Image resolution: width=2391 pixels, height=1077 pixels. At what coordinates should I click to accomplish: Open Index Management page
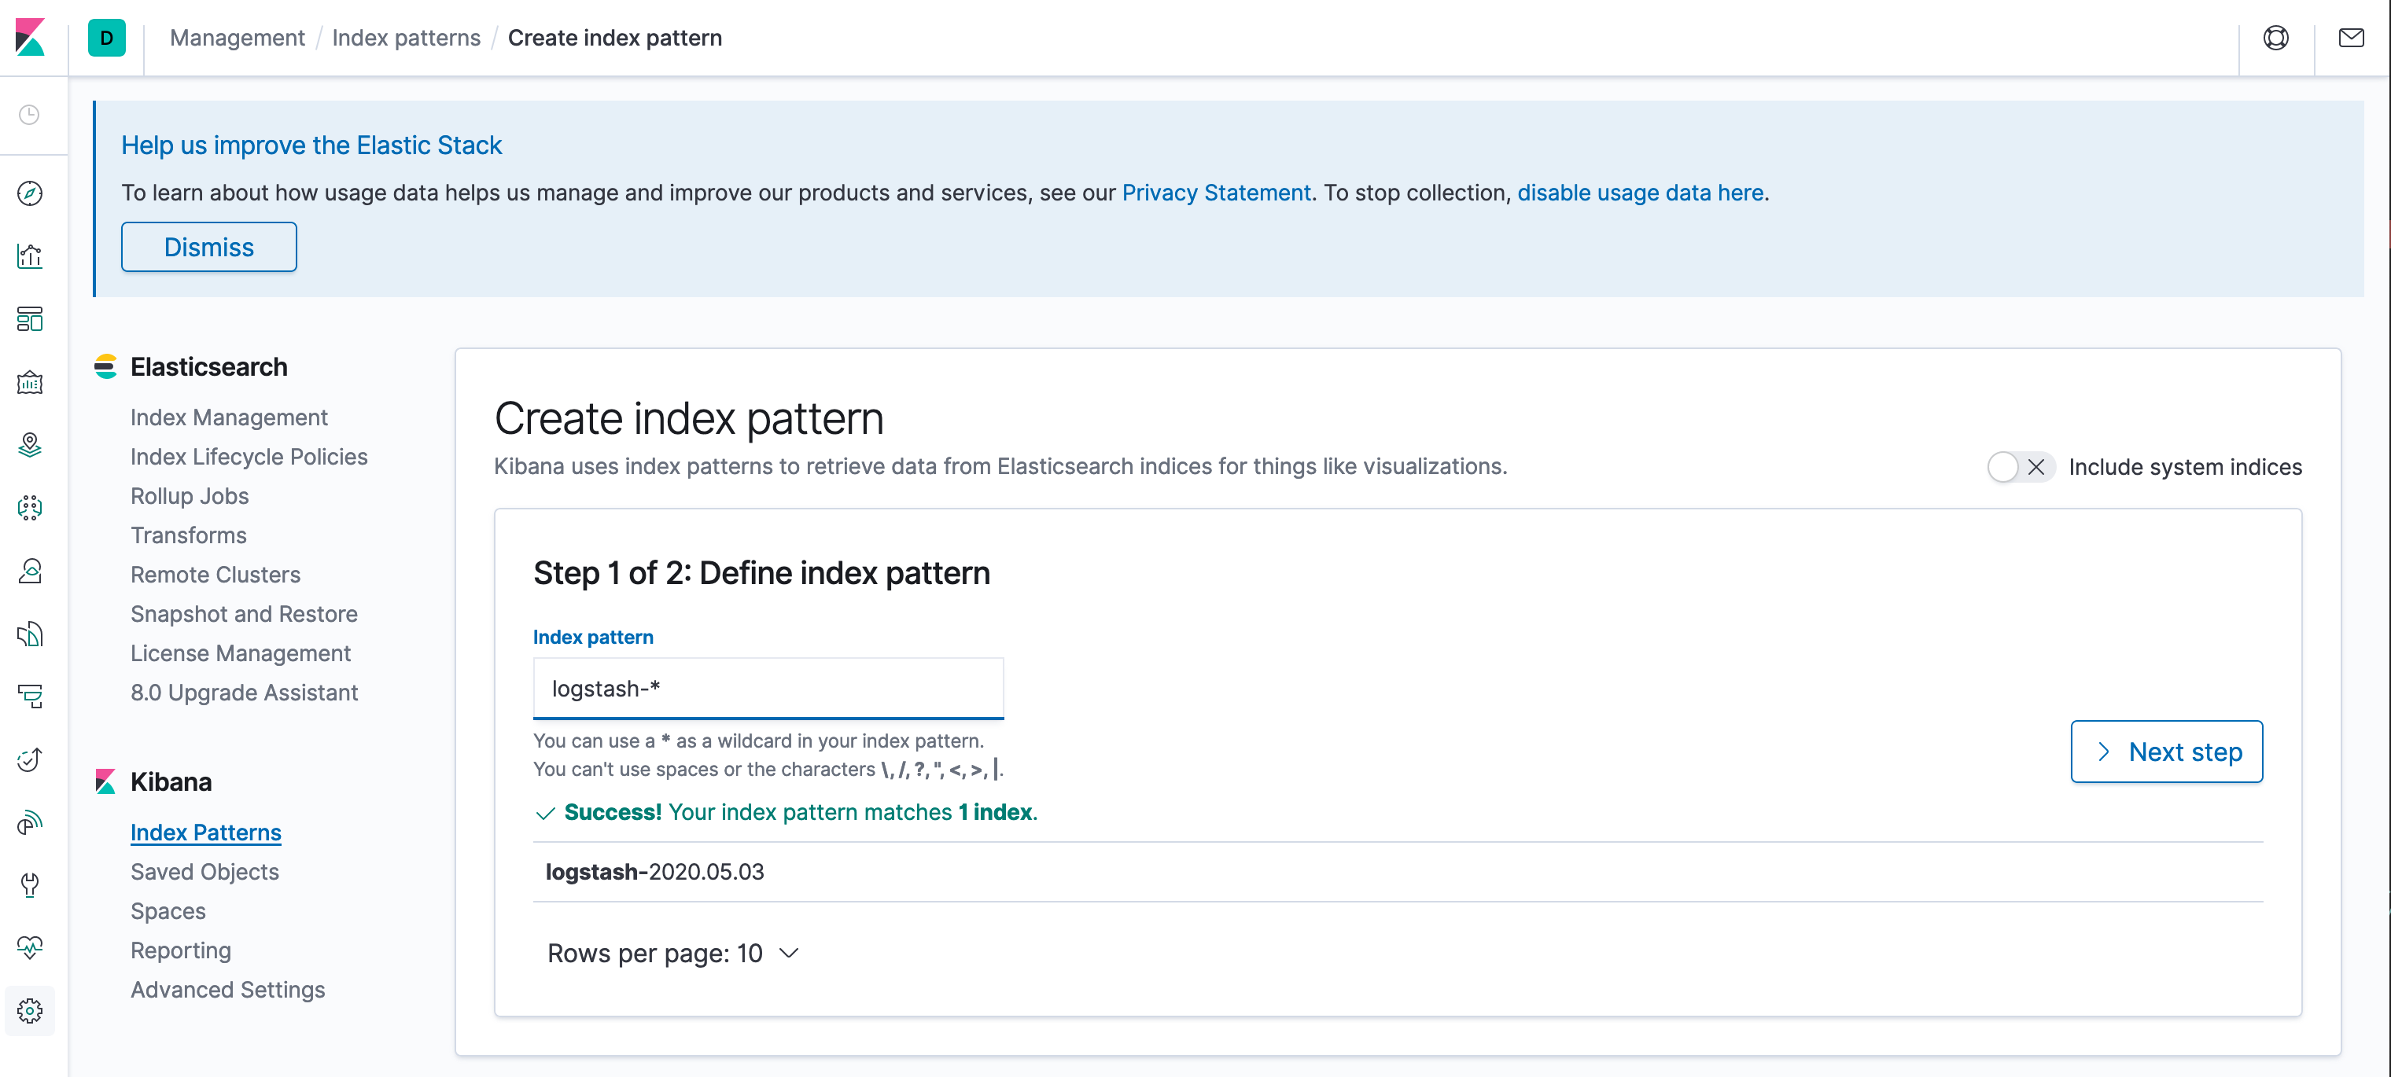228,417
